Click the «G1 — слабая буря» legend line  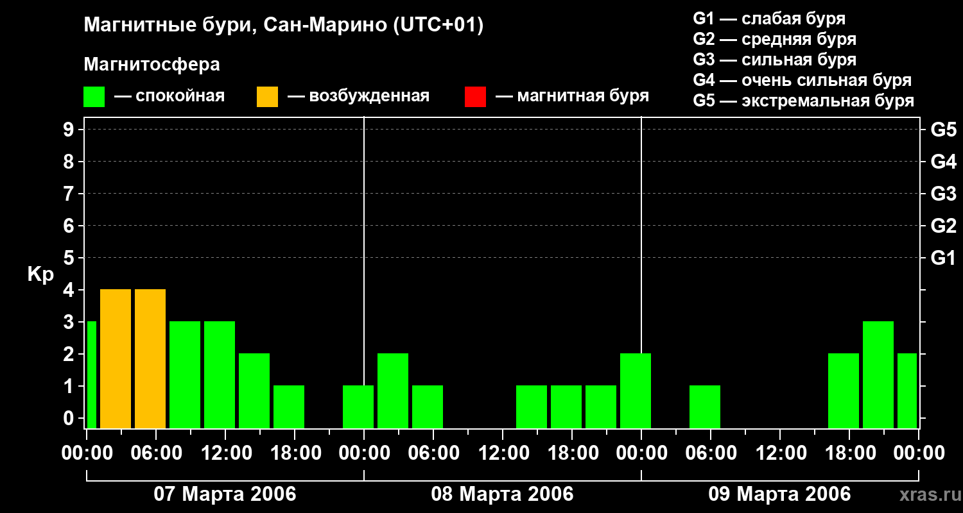769,19
